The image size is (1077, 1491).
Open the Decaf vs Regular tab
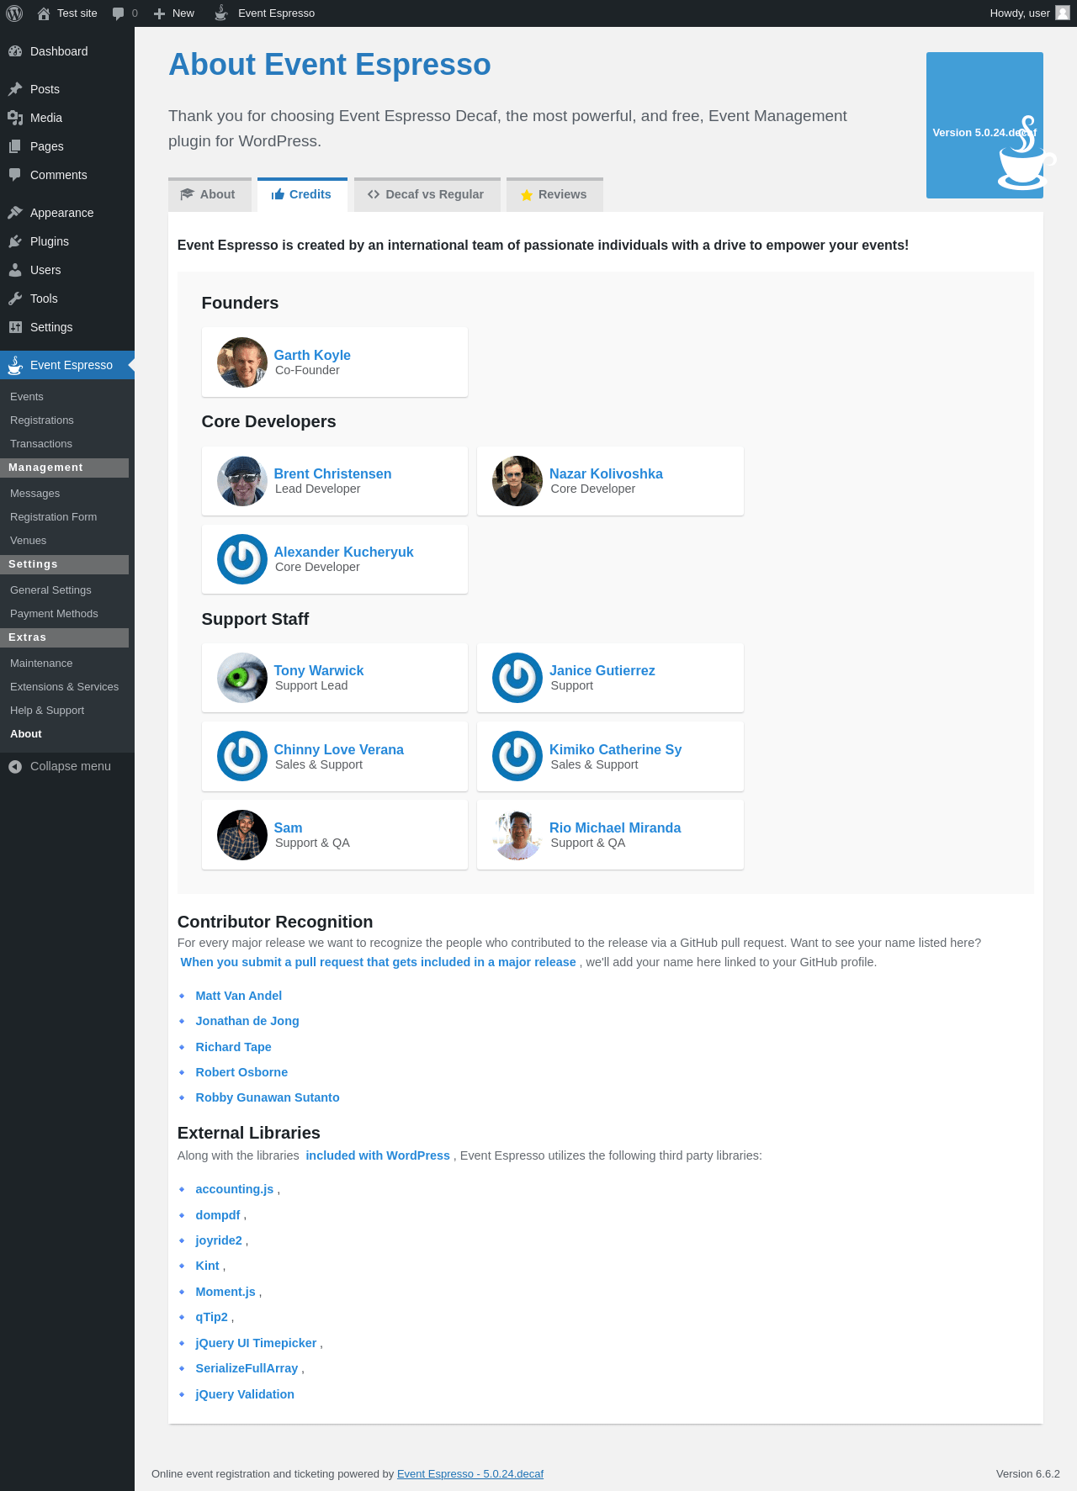point(427,194)
